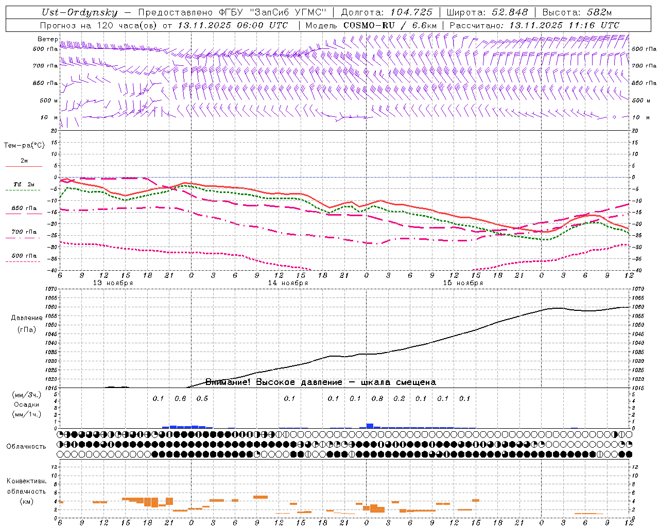Click the 13 ноября date label
659x527 pixels.
(113, 283)
